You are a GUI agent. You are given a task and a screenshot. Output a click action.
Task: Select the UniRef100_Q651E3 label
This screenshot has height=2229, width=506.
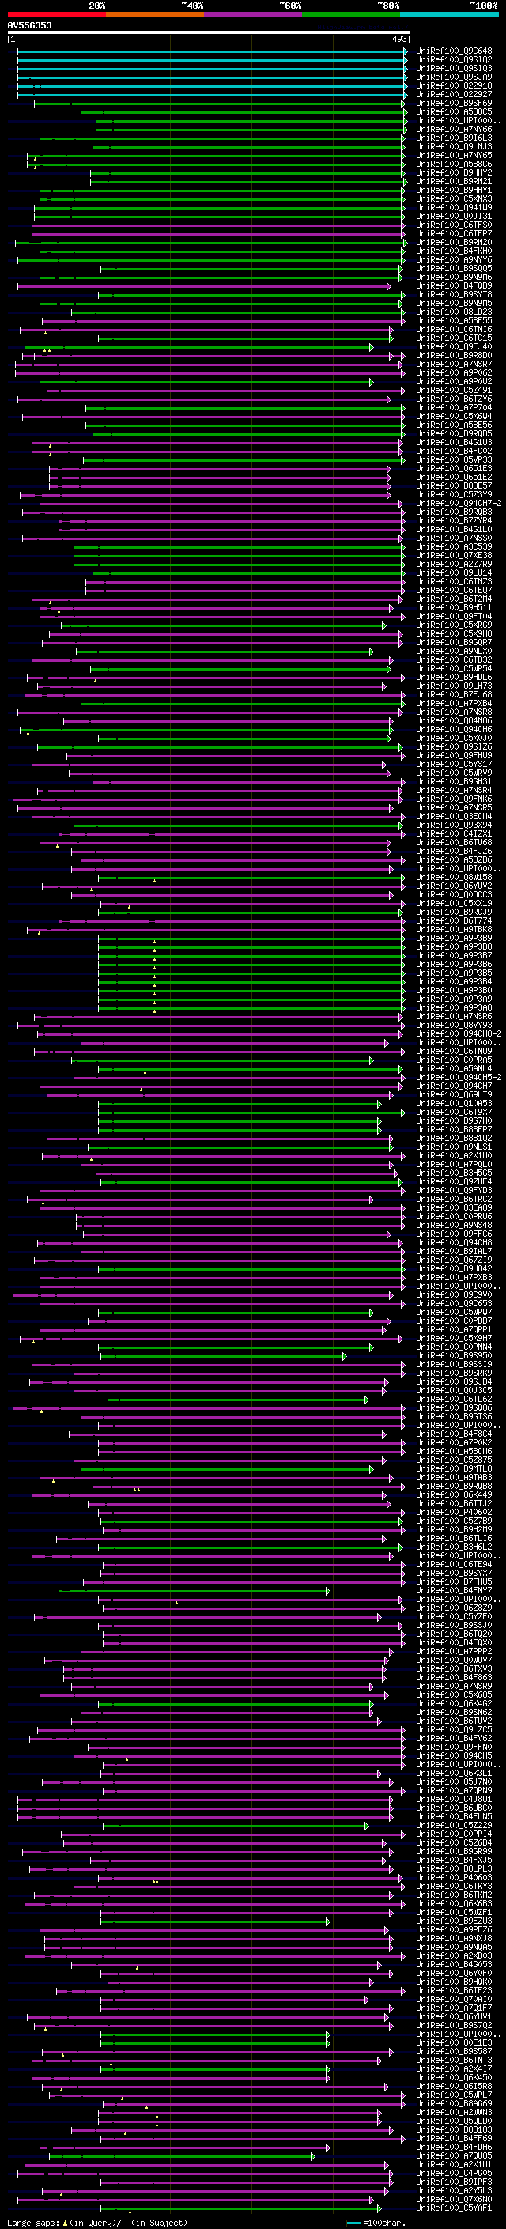point(454,468)
